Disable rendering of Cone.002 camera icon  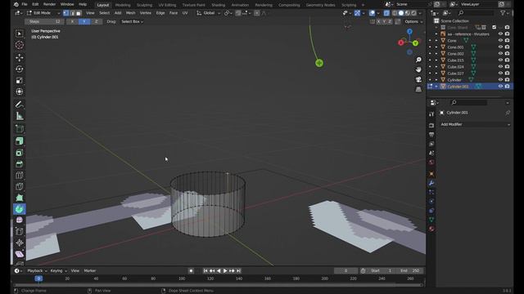click(x=508, y=53)
